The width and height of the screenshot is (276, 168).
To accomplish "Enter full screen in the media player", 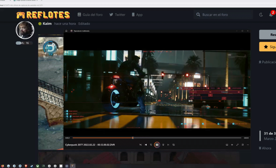I will [237, 145].
